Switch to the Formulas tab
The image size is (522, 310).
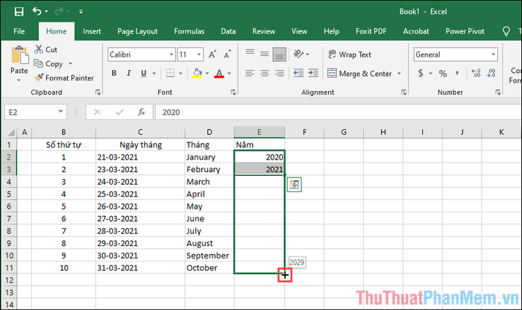click(189, 31)
